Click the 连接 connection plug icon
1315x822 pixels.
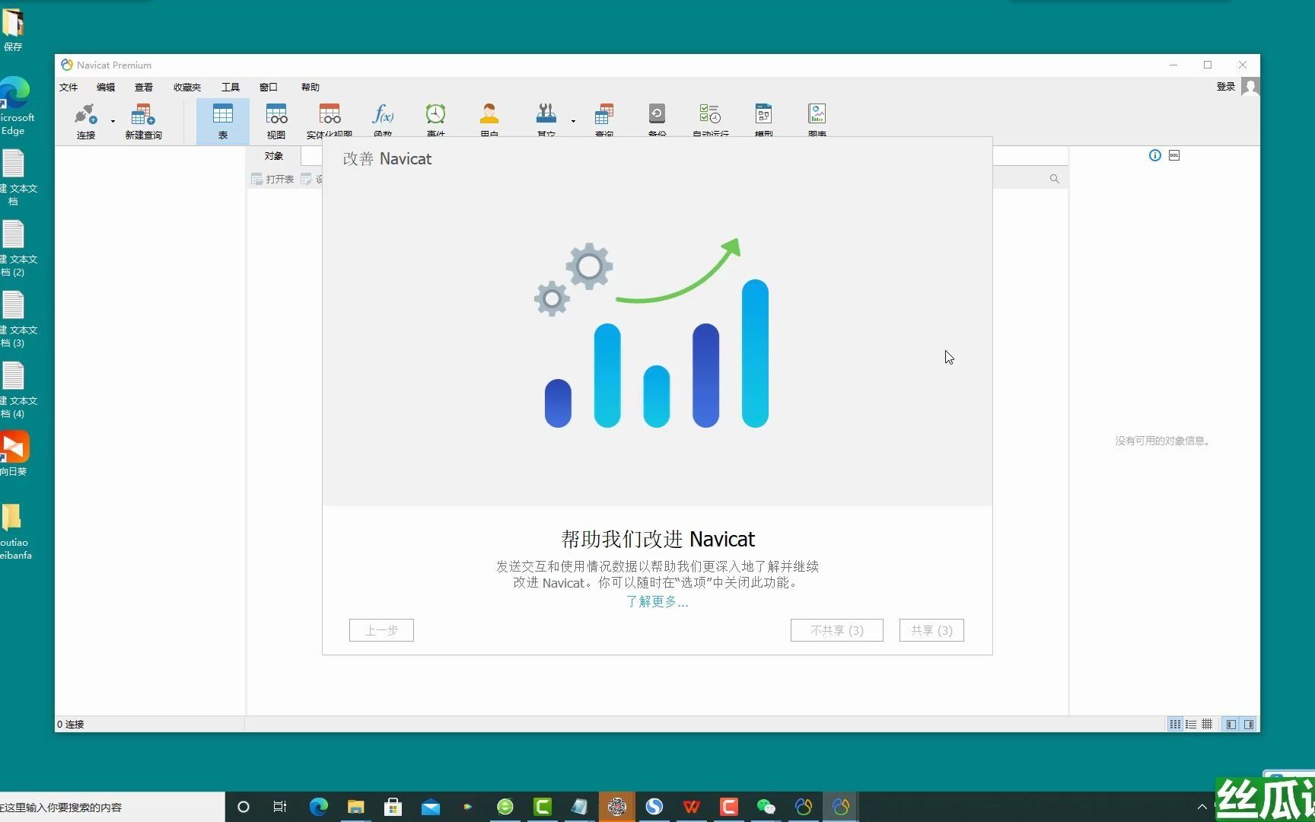[x=85, y=114]
